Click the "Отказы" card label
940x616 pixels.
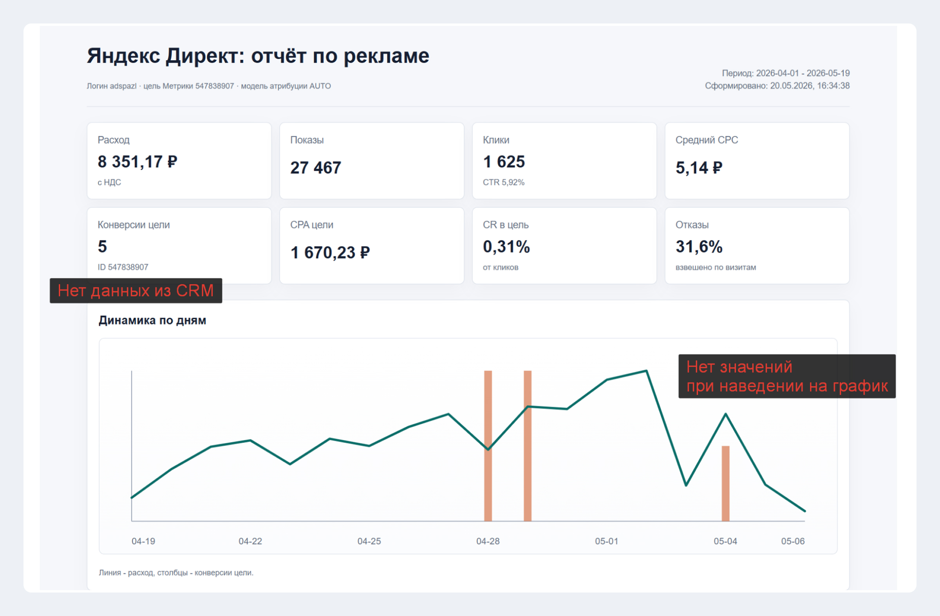(x=692, y=225)
